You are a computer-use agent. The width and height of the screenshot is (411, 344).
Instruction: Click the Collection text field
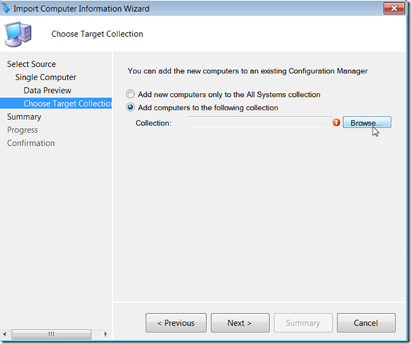click(259, 122)
